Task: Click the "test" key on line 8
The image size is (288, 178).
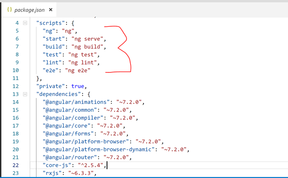Action: (x=52, y=55)
